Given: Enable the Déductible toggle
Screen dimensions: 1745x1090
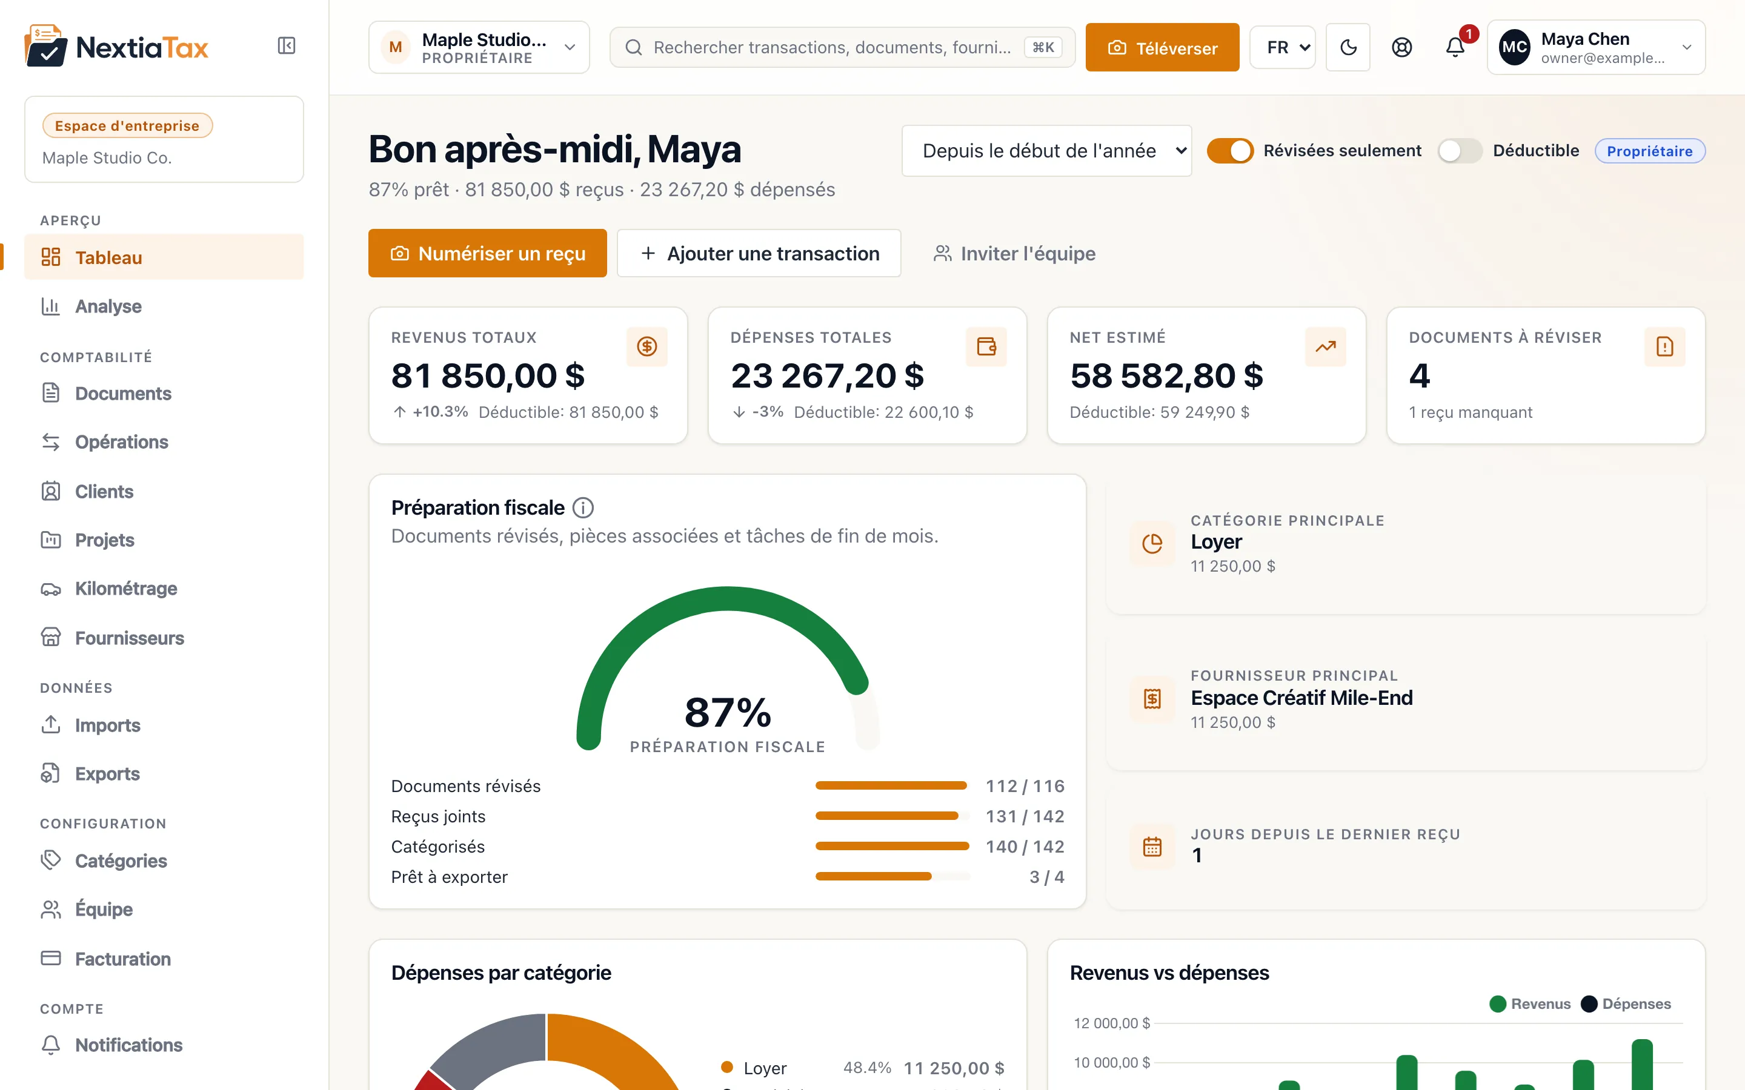Looking at the screenshot, I should coord(1460,151).
